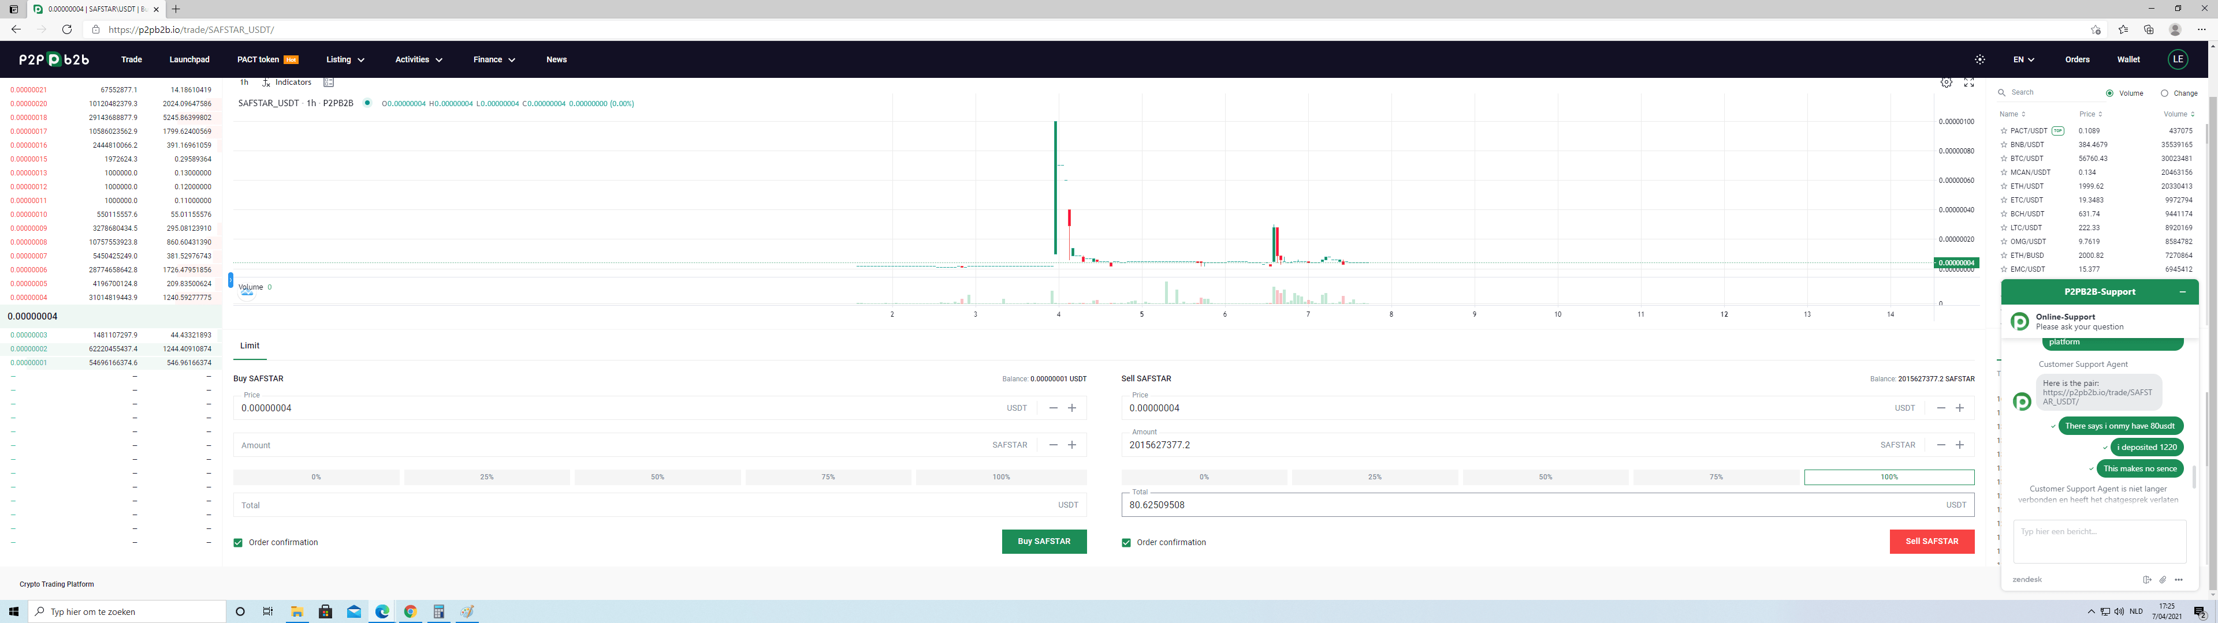The image size is (2218, 623).
Task: Open the Wallet page
Action: [2128, 59]
